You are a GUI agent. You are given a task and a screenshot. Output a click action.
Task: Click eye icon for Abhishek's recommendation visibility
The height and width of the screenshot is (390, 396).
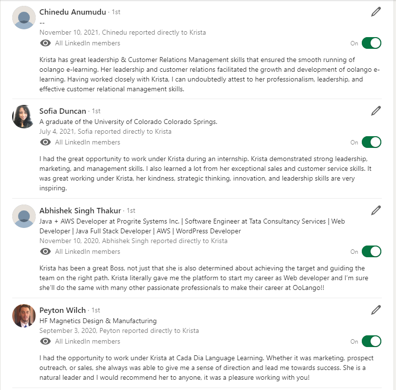click(45, 252)
